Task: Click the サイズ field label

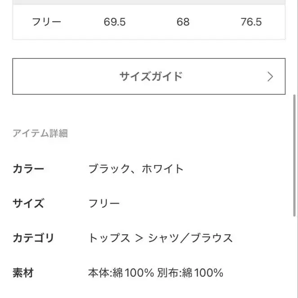Action: [x=28, y=203]
